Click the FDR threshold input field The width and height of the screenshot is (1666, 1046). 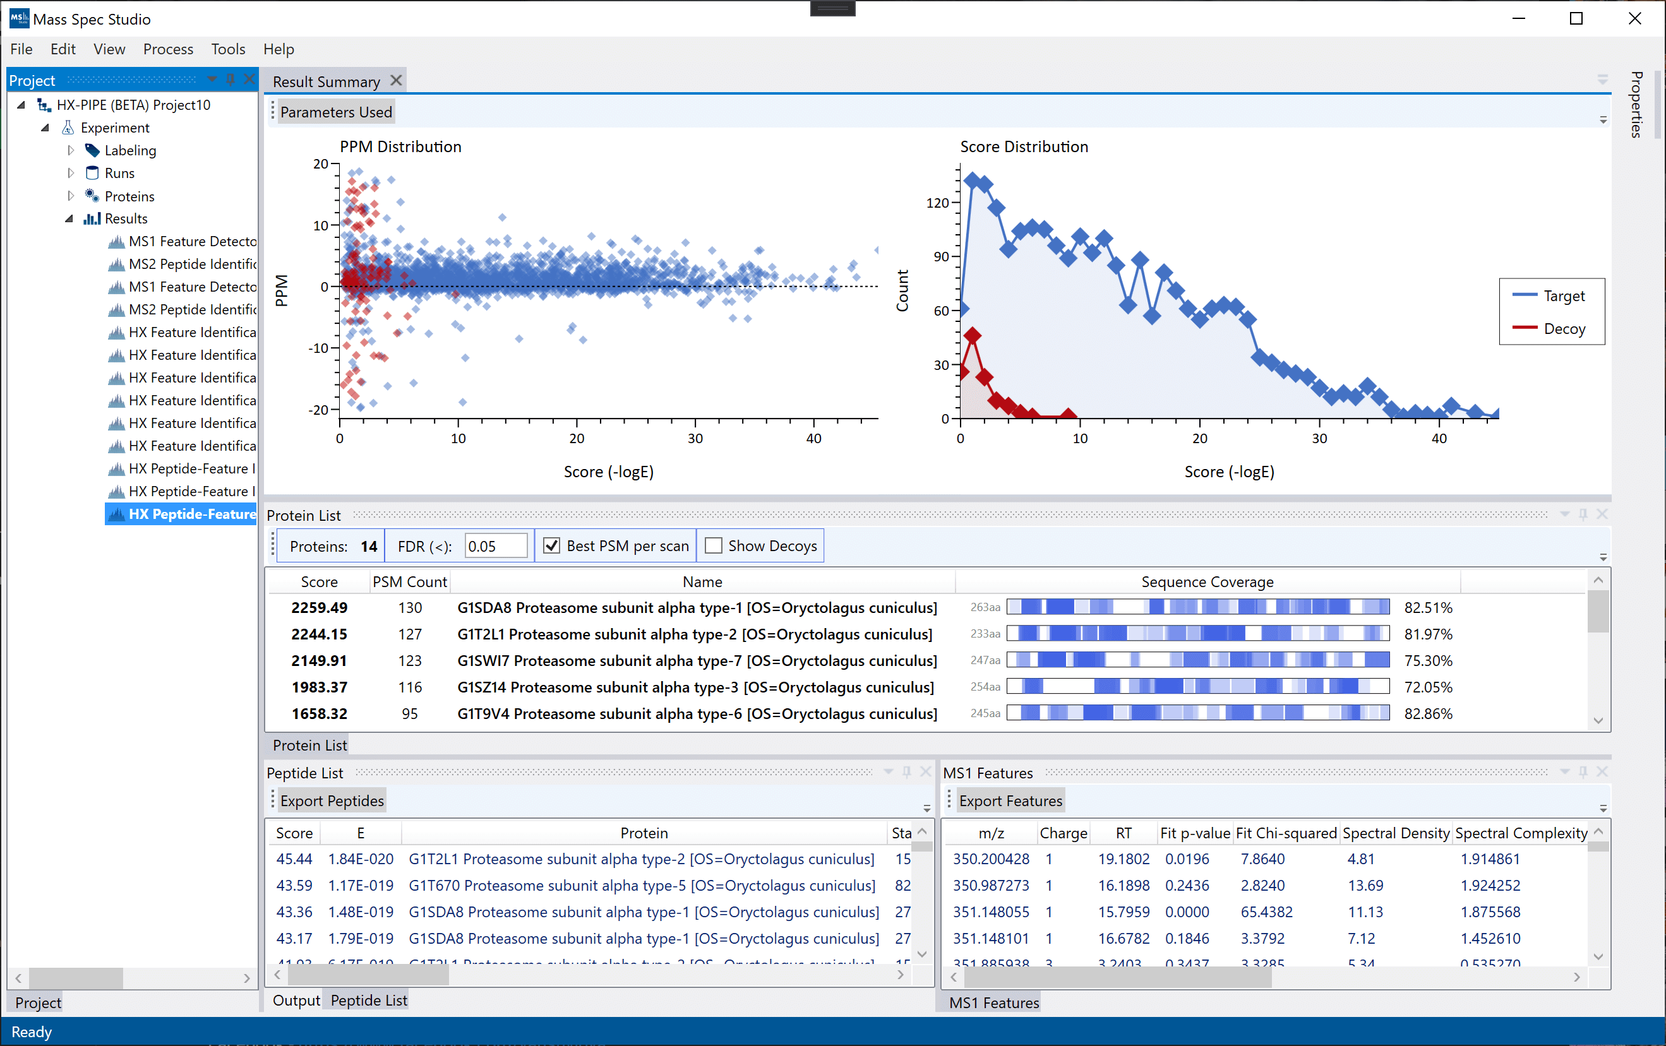pyautogui.click(x=495, y=546)
